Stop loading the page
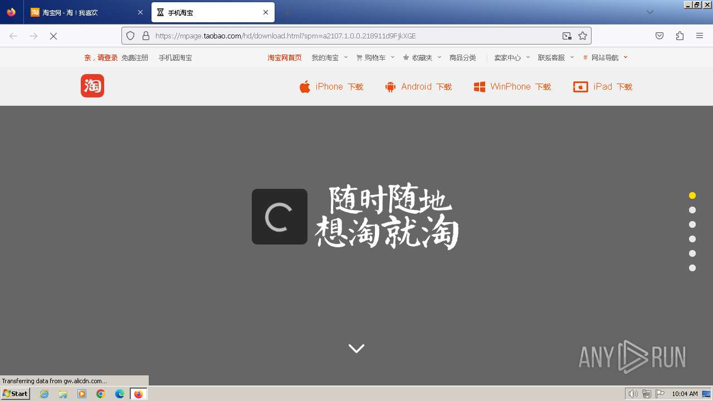Screen dimensions: 713x401 53,36
